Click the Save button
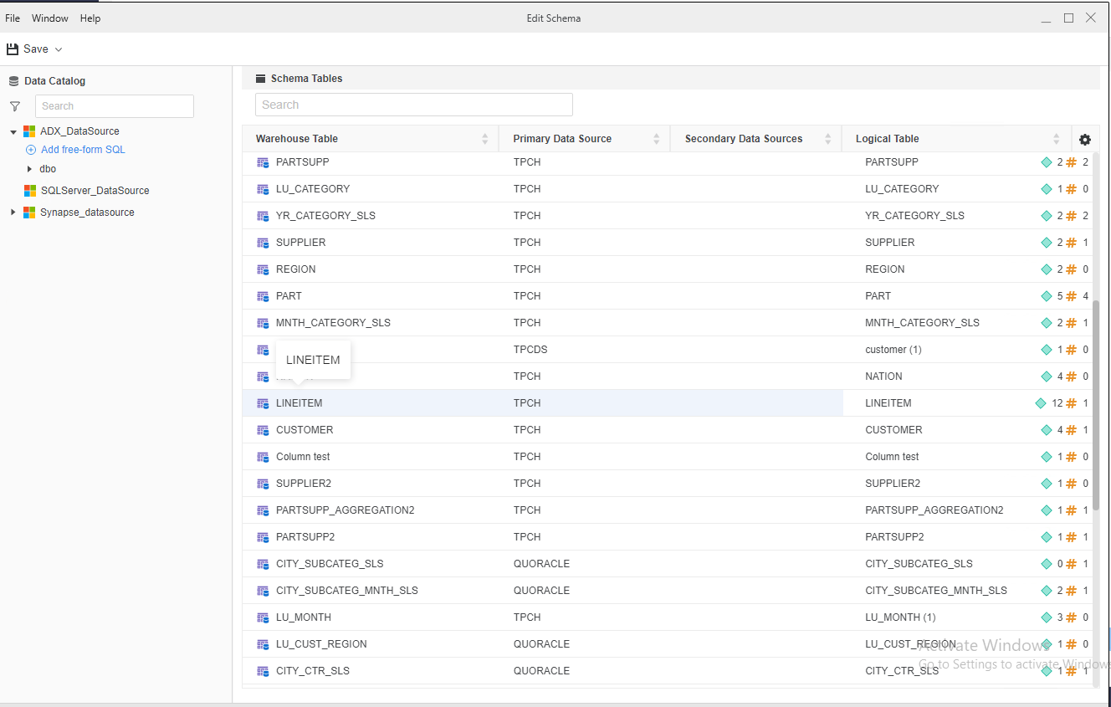Screen dimensions: 1111x707 [33, 49]
